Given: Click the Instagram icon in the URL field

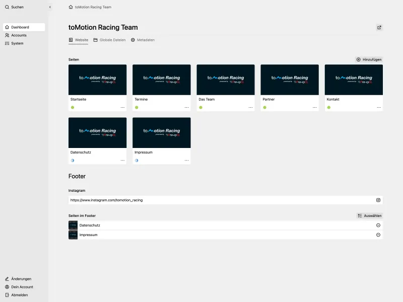Looking at the screenshot, I should [x=379, y=200].
